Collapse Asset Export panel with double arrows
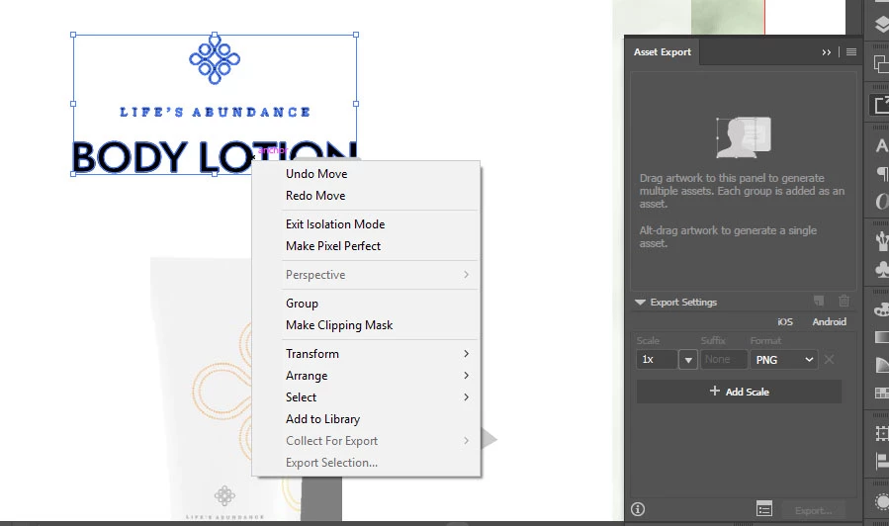889x526 pixels. 826,52
